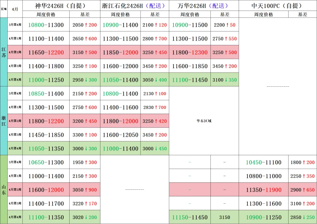Select price cell 10800-11300
This screenshot has width=317, height=224.
click(x=46, y=25)
